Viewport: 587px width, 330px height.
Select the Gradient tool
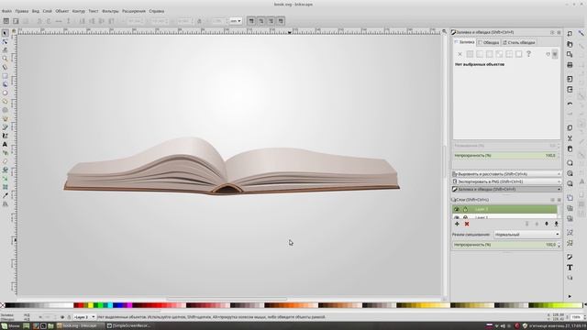click(5, 178)
